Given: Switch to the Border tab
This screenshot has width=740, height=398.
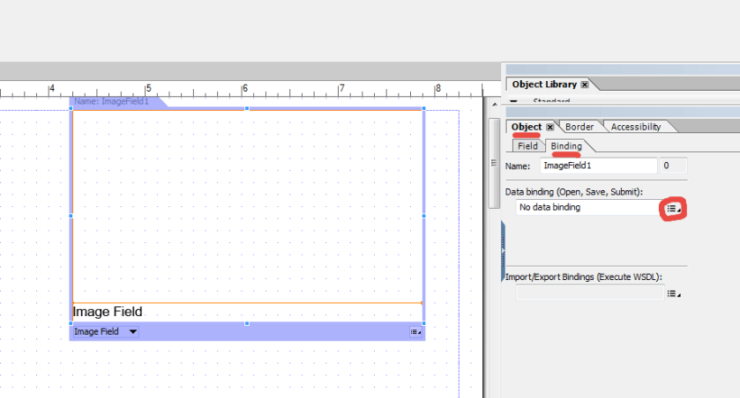Looking at the screenshot, I should [x=579, y=127].
